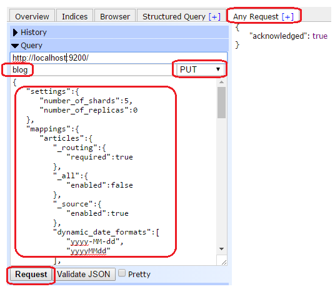335x289 pixels.
Task: Click the localhost:9200 URL field
Action: click(119, 58)
